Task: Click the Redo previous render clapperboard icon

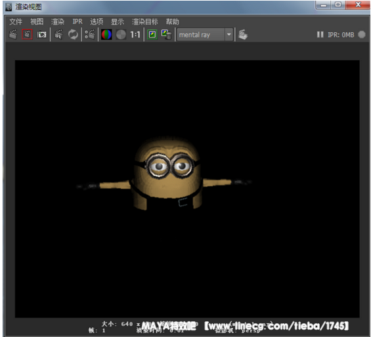Action: click(13, 35)
